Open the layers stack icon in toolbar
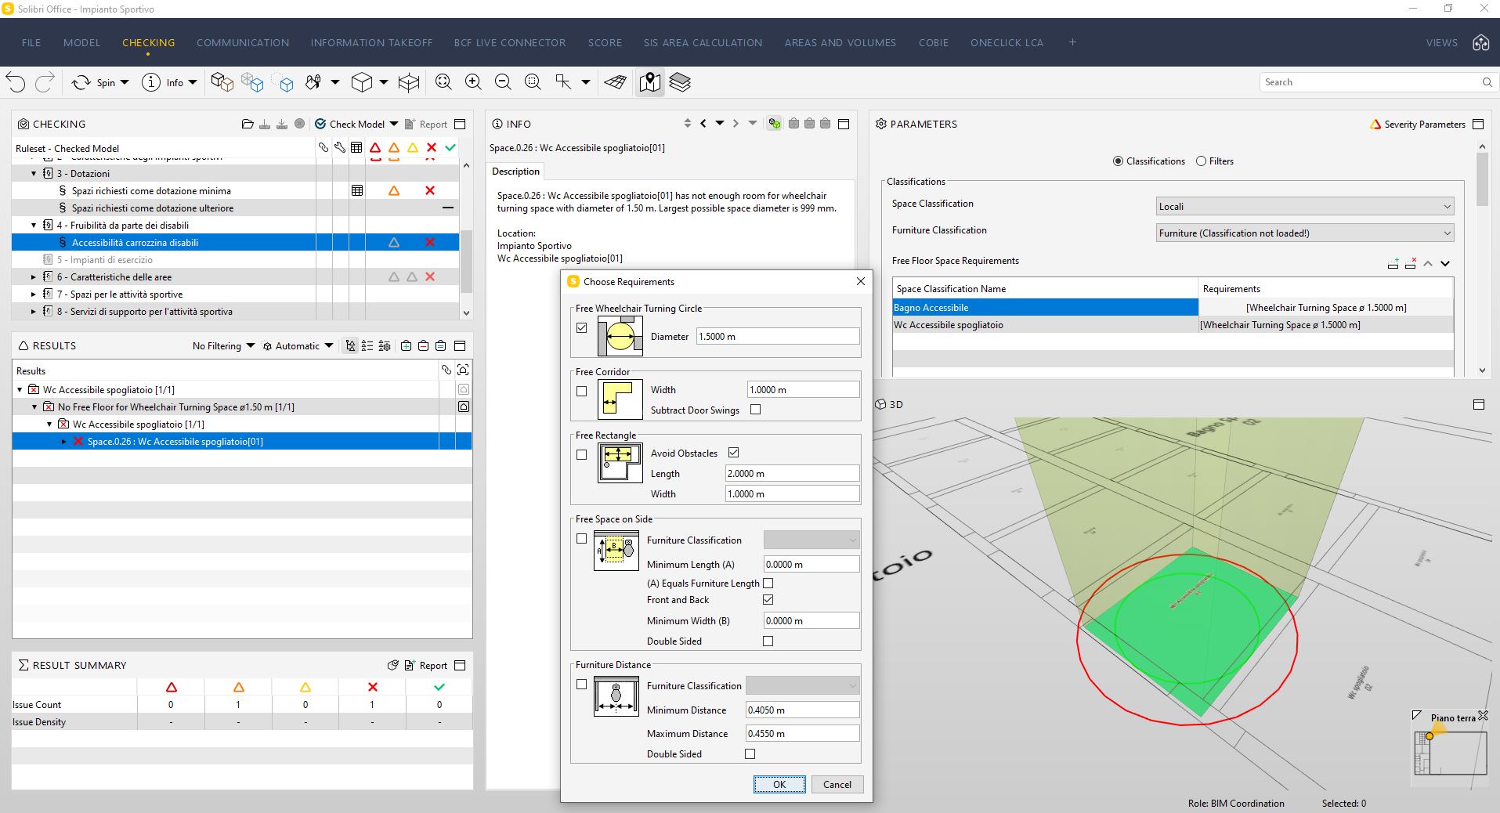 click(680, 82)
